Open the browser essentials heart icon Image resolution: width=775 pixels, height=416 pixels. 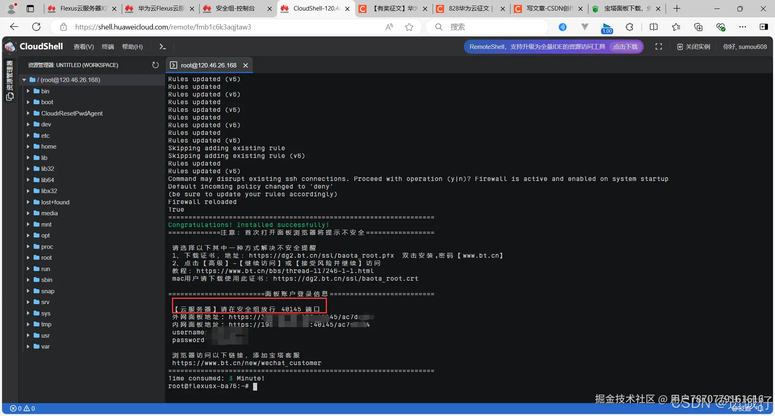[x=721, y=27]
